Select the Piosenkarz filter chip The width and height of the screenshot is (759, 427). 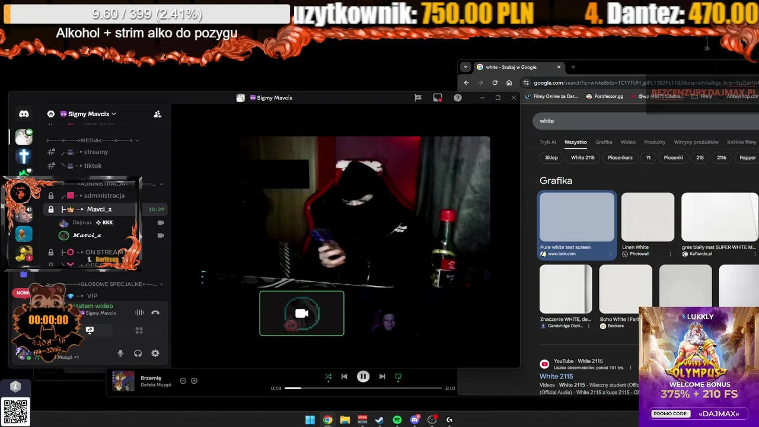pos(620,158)
